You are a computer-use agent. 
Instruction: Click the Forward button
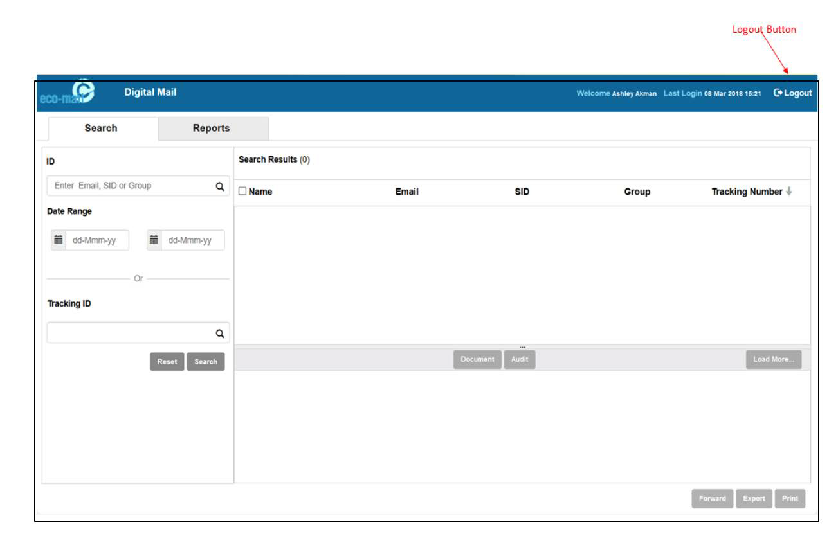[713, 499]
